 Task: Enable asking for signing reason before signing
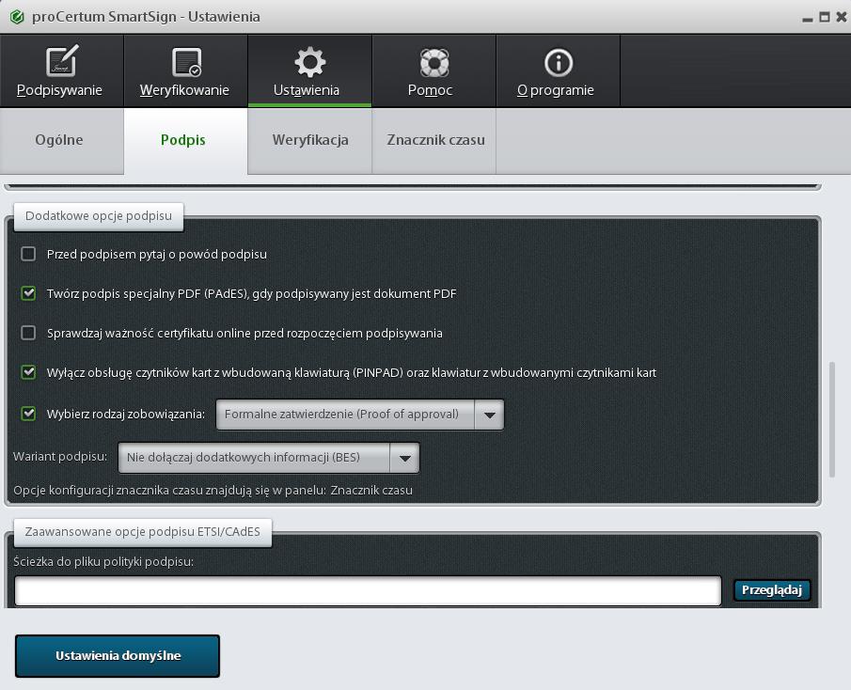28,254
